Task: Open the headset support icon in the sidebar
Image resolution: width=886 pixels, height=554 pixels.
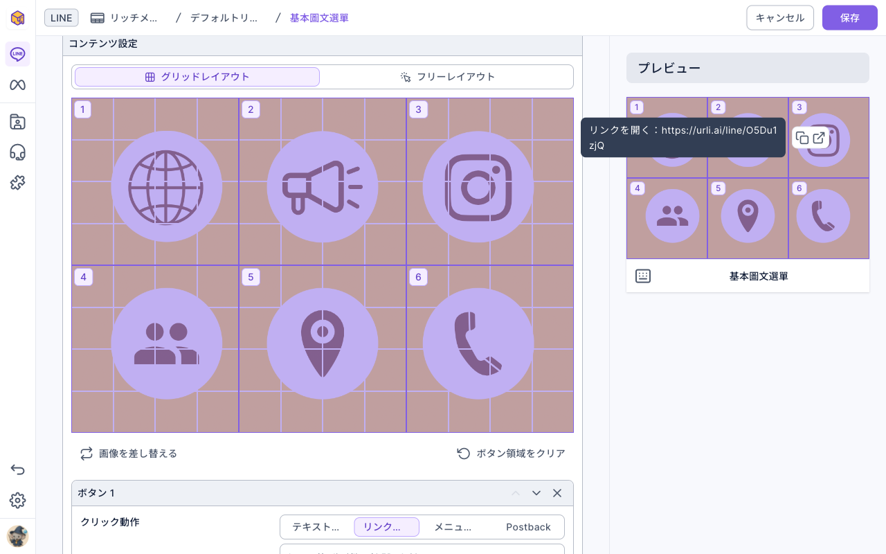Action: click(x=17, y=152)
